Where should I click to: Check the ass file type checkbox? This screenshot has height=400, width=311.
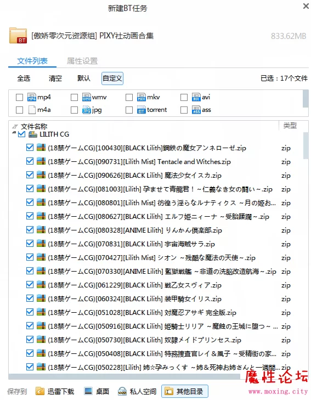pos(184,110)
